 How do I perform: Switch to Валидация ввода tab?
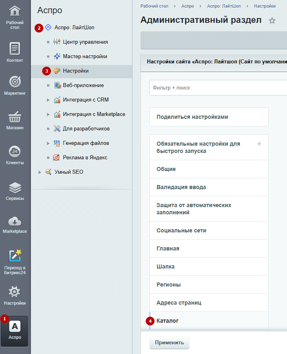(209, 187)
